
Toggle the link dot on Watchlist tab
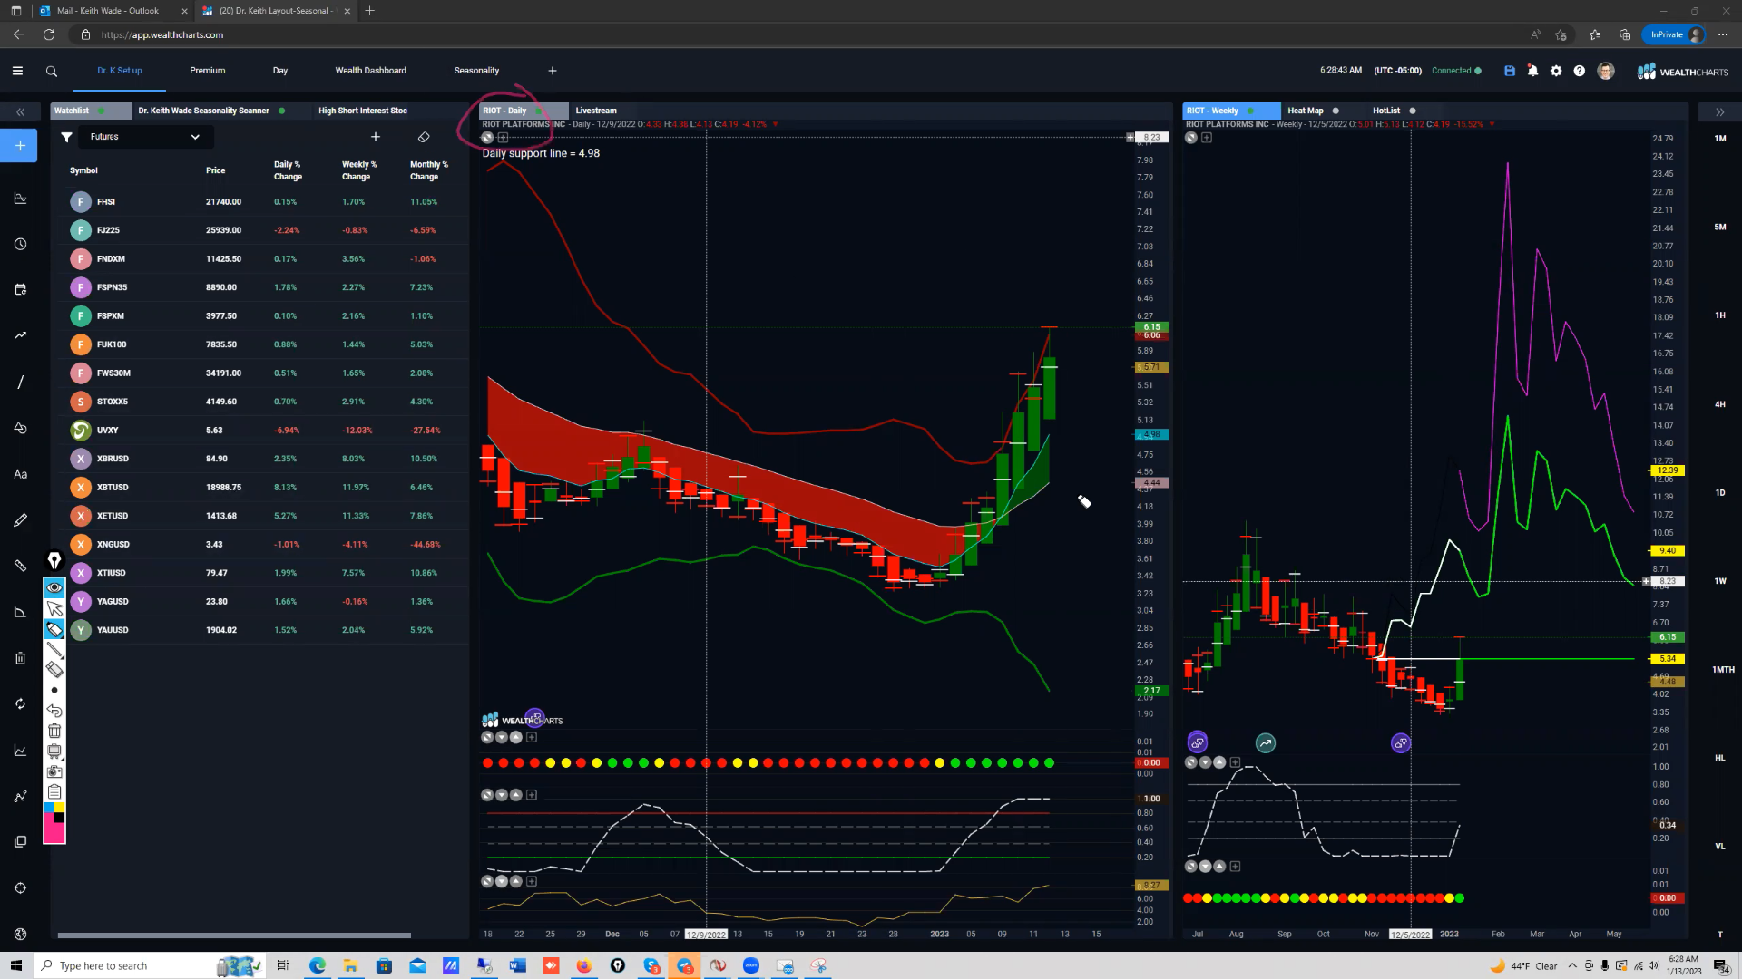tap(101, 111)
